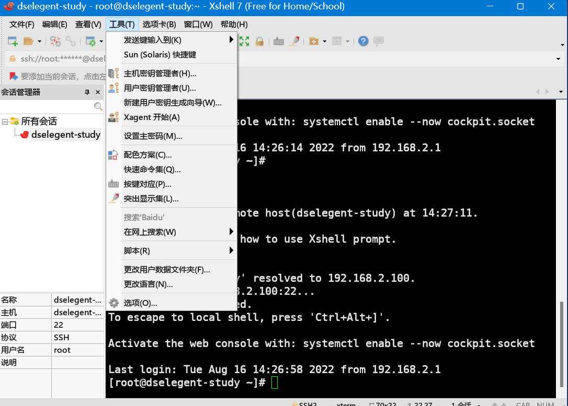Image resolution: width=568 pixels, height=406 pixels.
Task: Click the Xagent spy icon in menu
Action: (113, 117)
